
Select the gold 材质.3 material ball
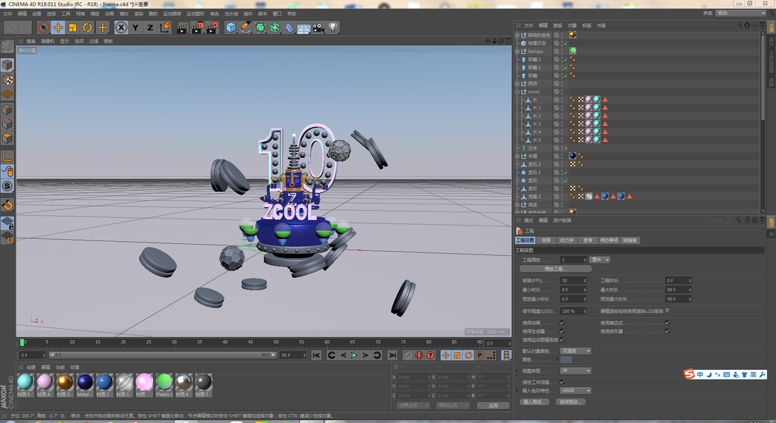65,382
